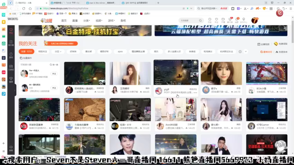The height and width of the screenshot is (165, 294).
Task: Open the grid apps icon in toolbar
Action: click(x=271, y=8)
